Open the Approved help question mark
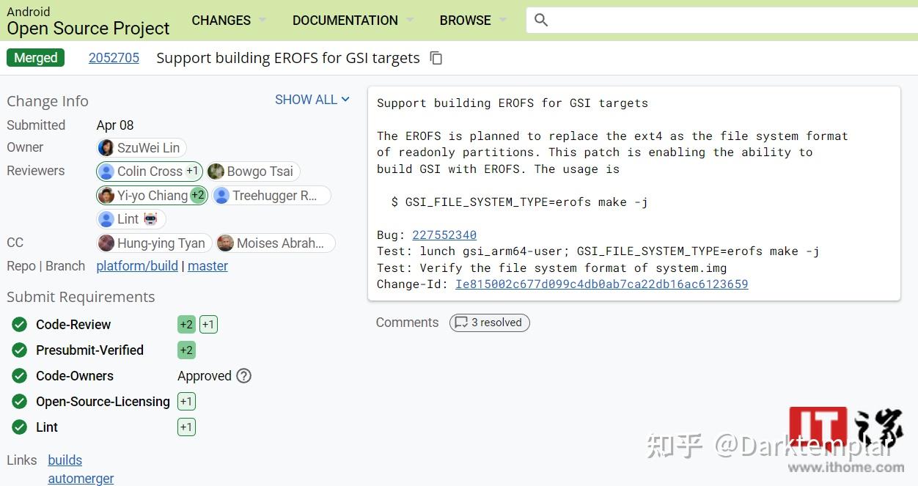Screen dimensions: 918x486 coord(242,376)
